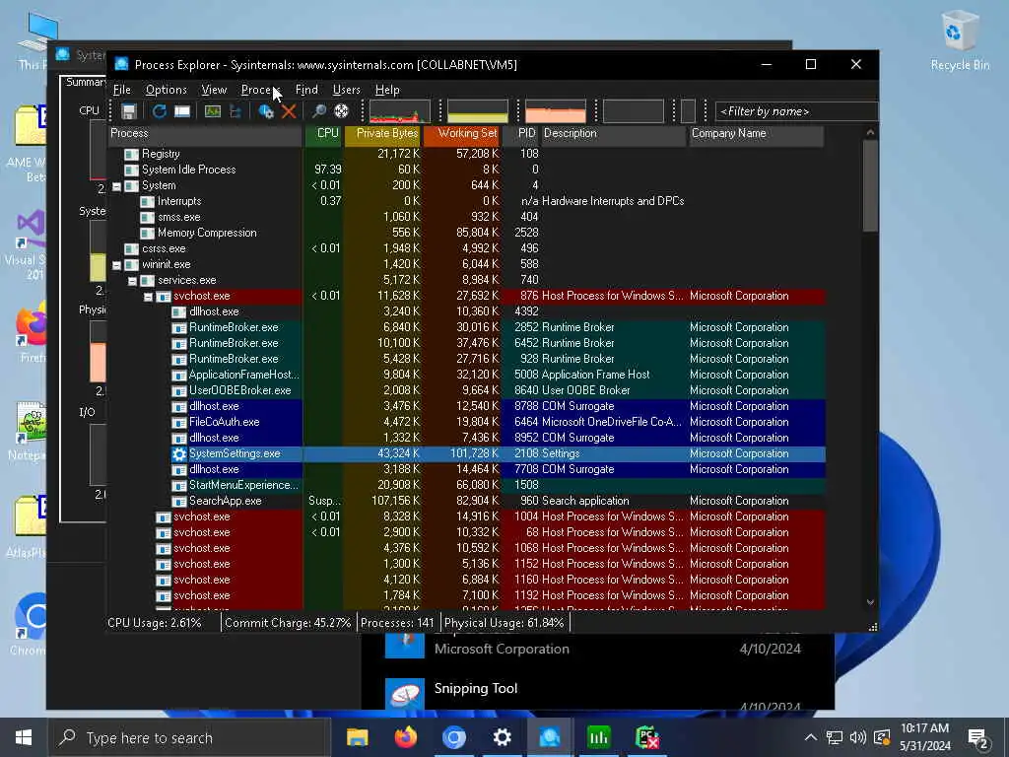Click the Commit Charge: 45.27% status bar entry
This screenshot has width=1009, height=757.
pos(288,623)
